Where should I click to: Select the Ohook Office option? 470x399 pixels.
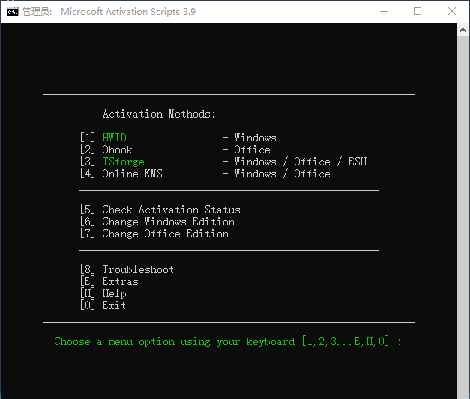(117, 150)
